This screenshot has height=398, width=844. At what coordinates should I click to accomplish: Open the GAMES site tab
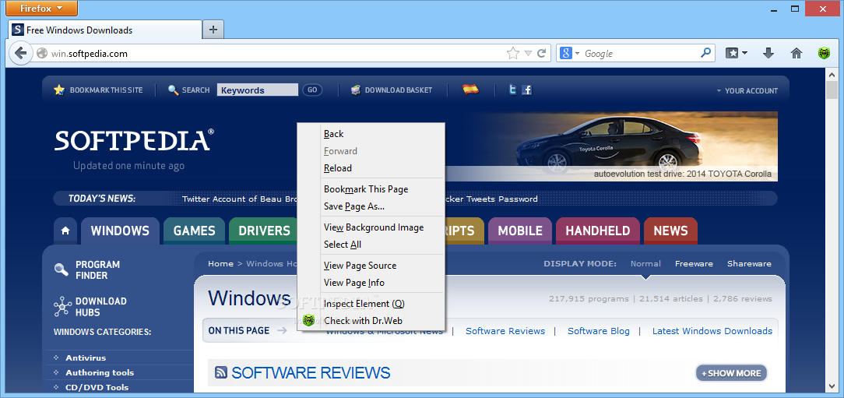coord(195,231)
